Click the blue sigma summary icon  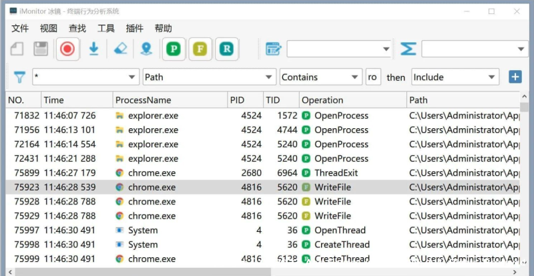[x=409, y=49]
